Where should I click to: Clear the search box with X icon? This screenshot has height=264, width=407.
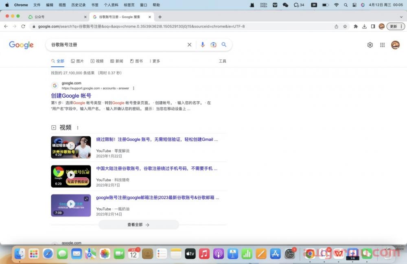pyautogui.click(x=190, y=45)
